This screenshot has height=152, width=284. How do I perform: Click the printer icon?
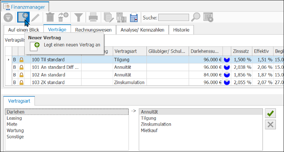pyautogui.click(x=93, y=17)
